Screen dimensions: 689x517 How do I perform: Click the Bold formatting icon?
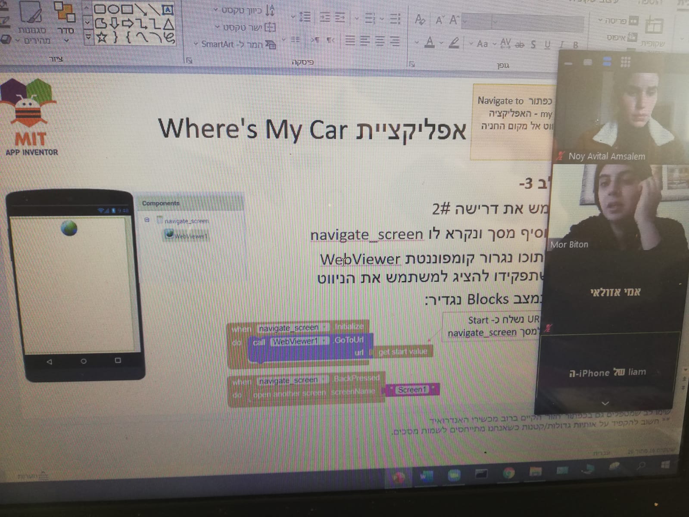(576, 44)
